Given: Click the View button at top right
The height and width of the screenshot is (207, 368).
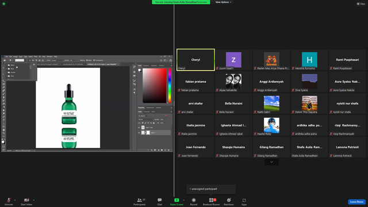Looking at the screenshot, I should coord(361,4).
